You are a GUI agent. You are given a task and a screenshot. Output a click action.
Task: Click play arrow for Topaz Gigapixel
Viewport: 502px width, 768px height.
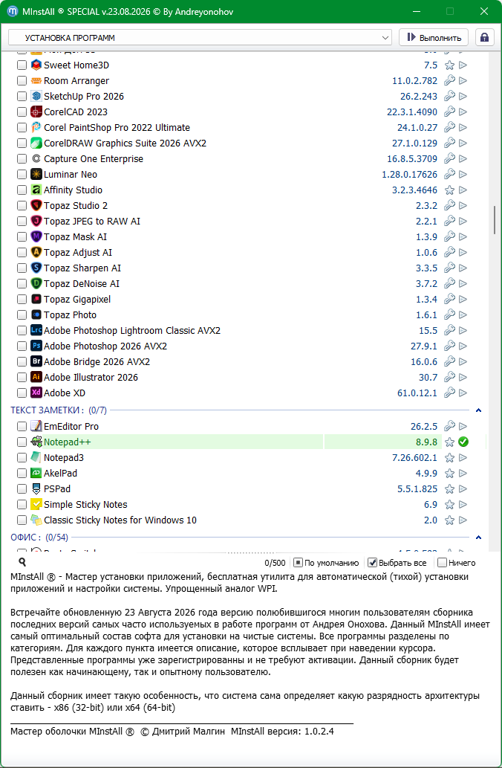pyautogui.click(x=463, y=300)
